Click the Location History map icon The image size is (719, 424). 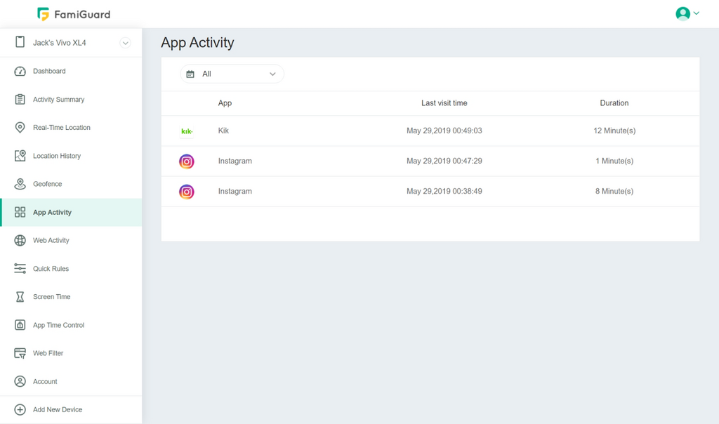20,156
